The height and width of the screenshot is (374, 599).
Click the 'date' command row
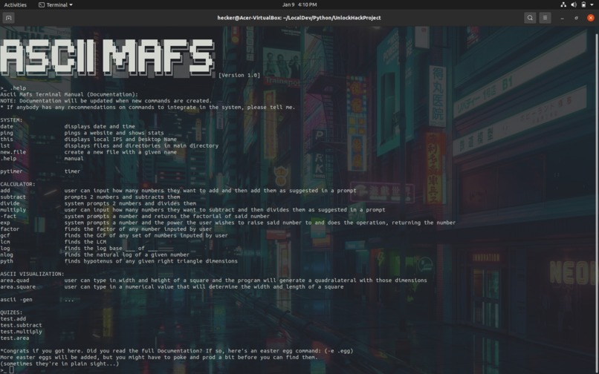[68, 126]
